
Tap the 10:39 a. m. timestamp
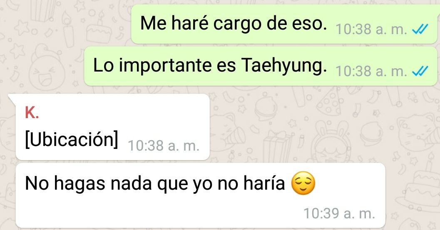[339, 213]
